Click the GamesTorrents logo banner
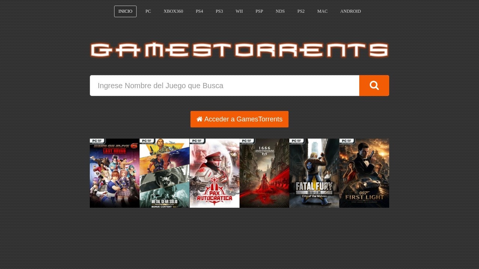The width and height of the screenshot is (479, 269). (x=239, y=50)
